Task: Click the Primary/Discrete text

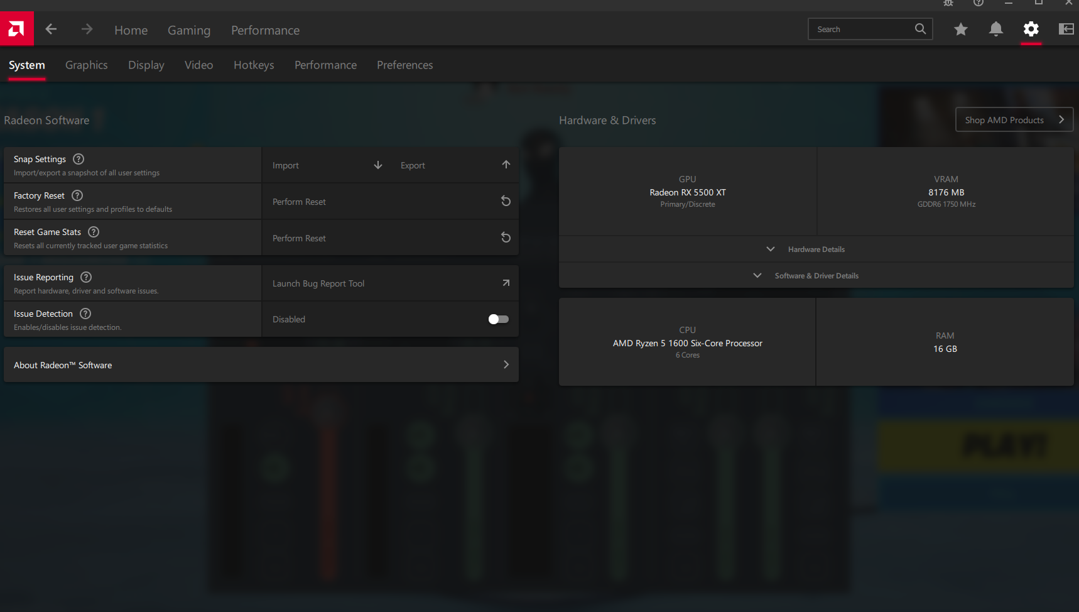Action: coord(688,204)
